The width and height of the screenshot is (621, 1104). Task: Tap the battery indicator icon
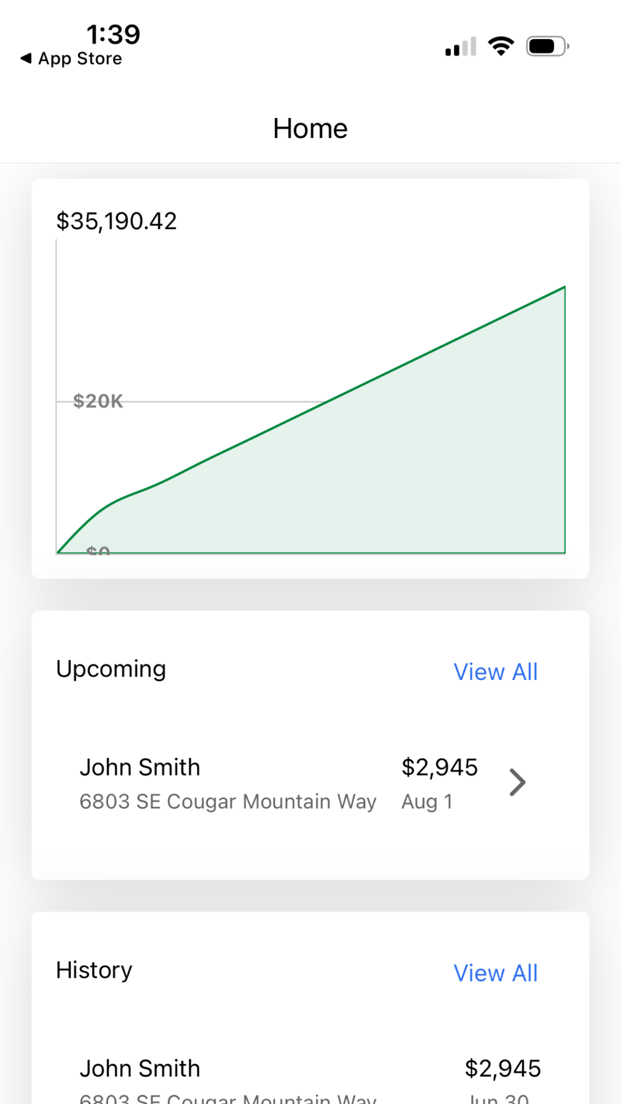[x=548, y=46]
